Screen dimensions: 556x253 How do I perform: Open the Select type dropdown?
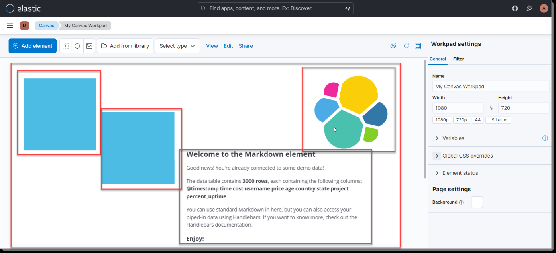point(177,46)
